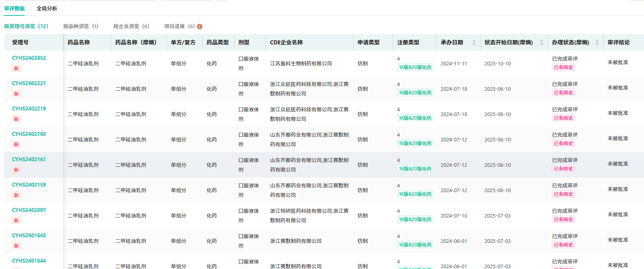Open the 全局分析 tab
Image resolution: width=644 pixels, height=269 pixels.
(47, 8)
